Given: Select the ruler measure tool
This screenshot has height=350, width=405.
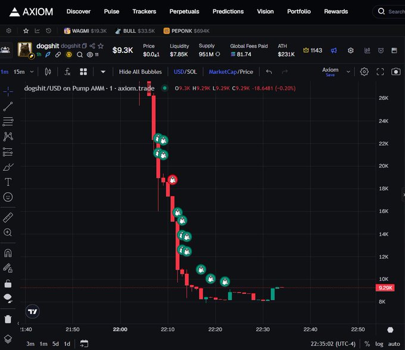Looking at the screenshot, I should coord(8,218).
